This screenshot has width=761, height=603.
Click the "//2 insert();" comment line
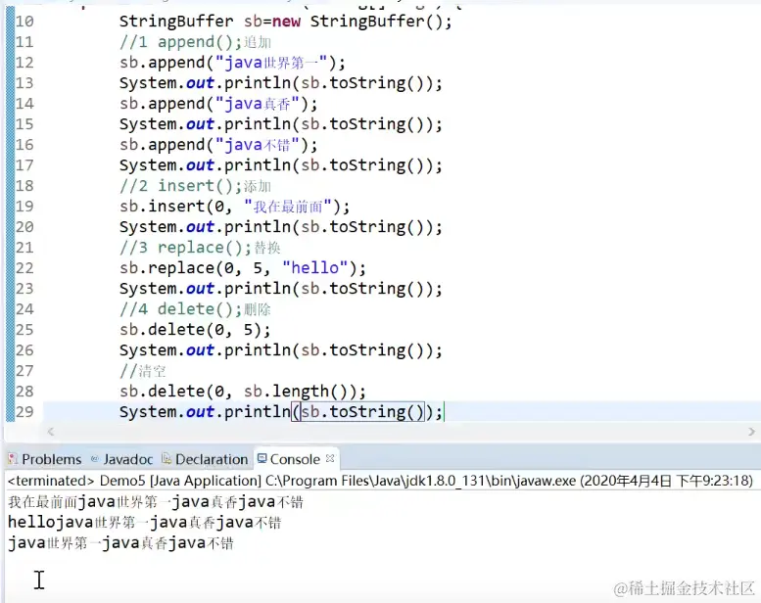(195, 186)
